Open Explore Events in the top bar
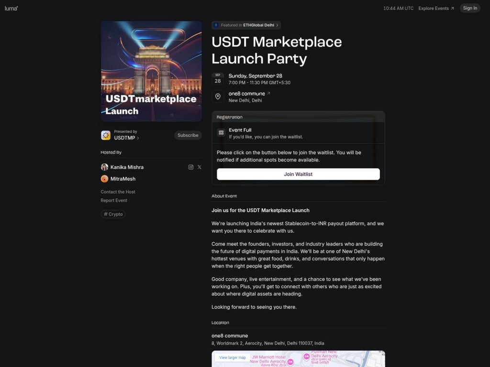 click(434, 8)
